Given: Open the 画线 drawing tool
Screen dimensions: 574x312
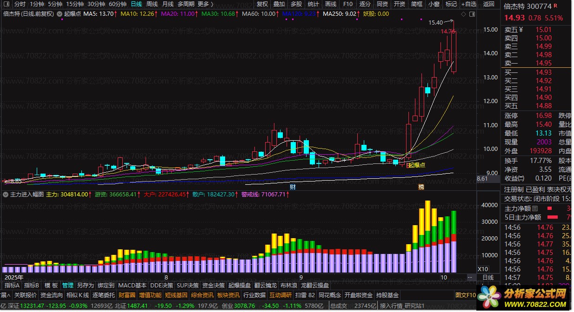Looking at the screenshot, I should click(330, 4).
